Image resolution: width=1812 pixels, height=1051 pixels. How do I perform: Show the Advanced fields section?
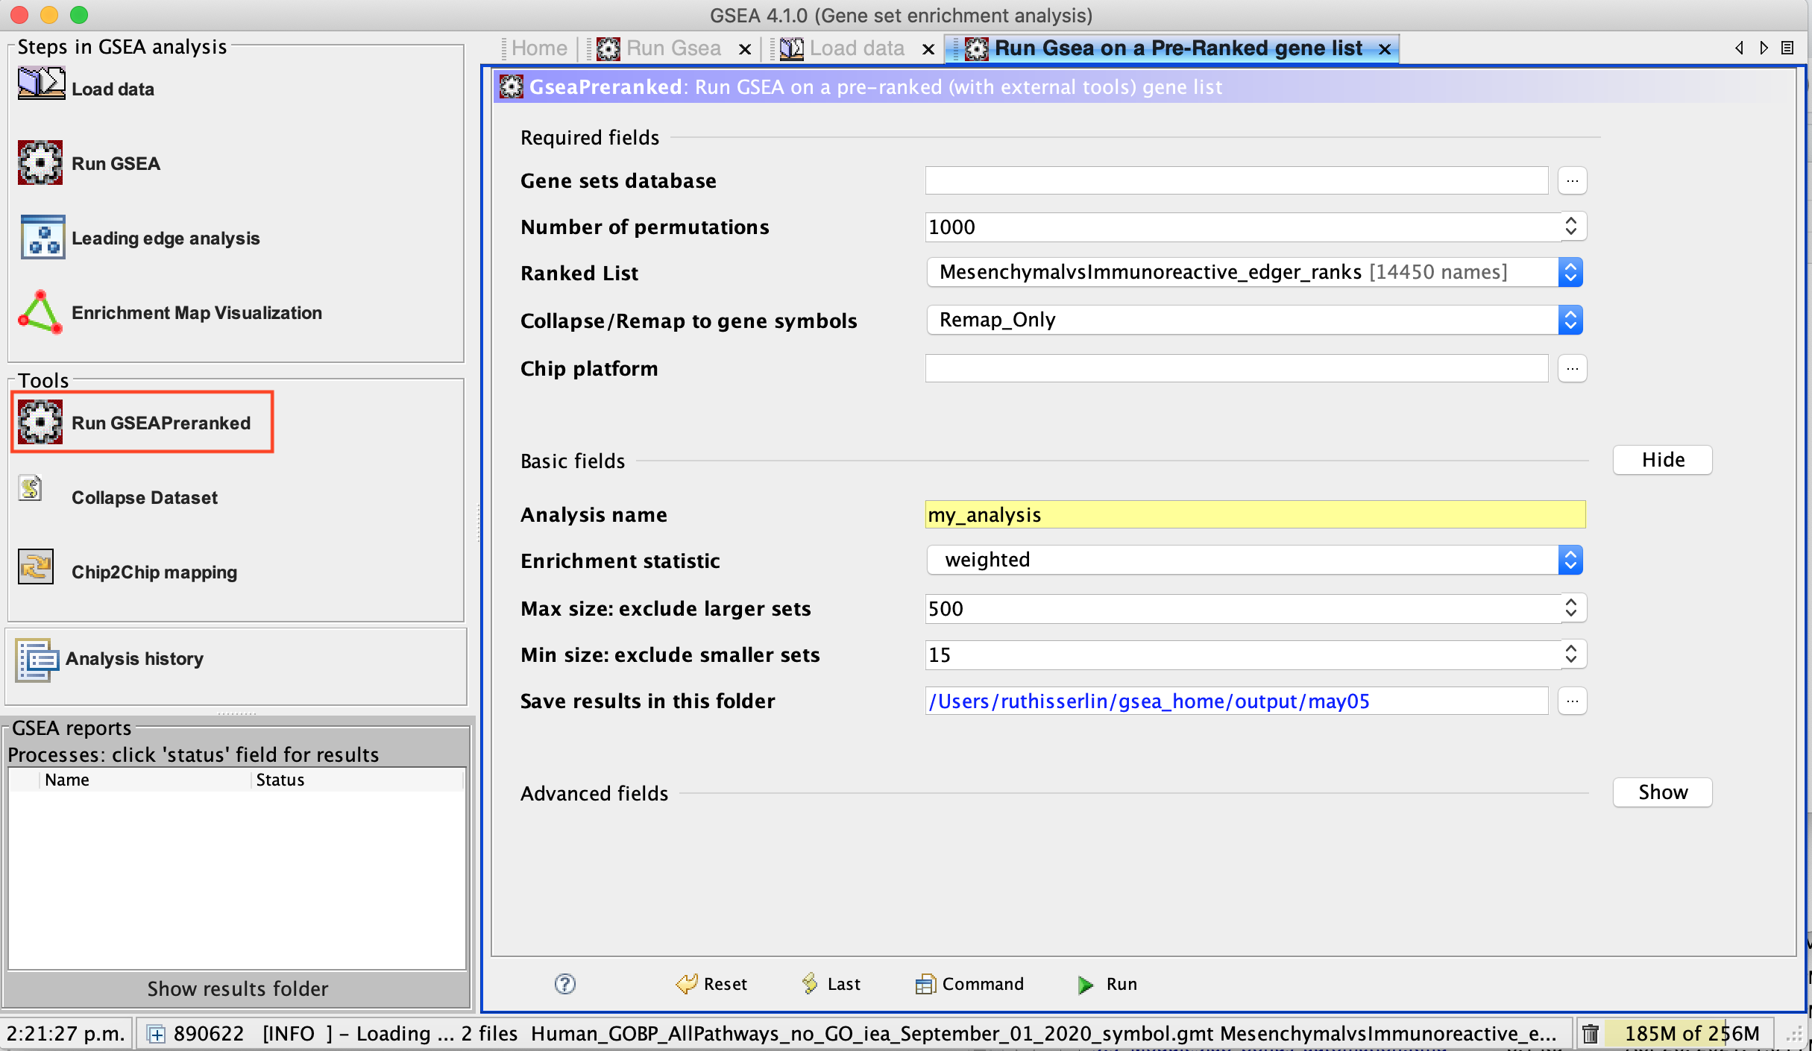pyautogui.click(x=1662, y=792)
